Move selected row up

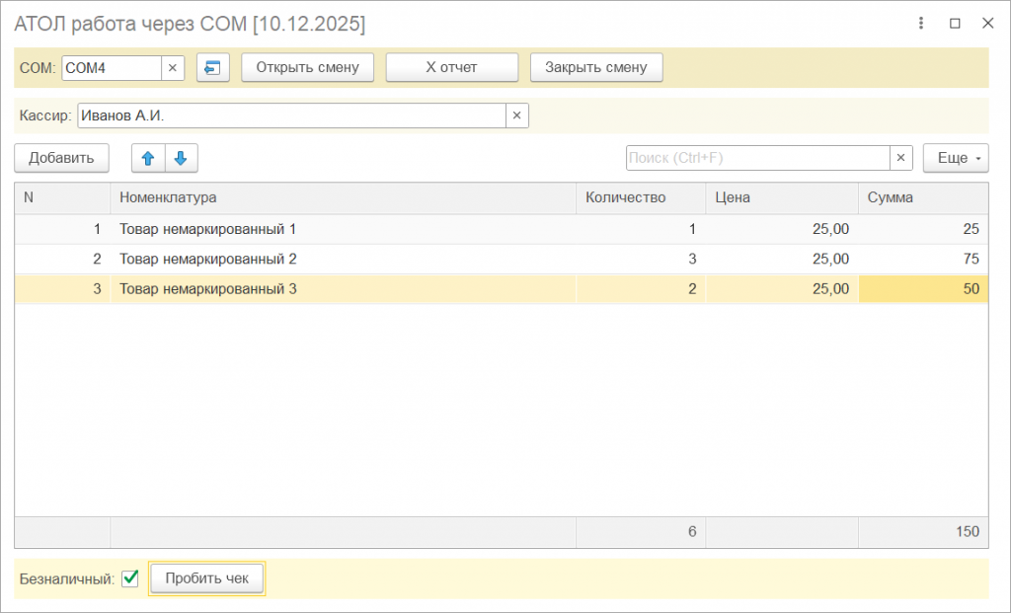pyautogui.click(x=148, y=158)
